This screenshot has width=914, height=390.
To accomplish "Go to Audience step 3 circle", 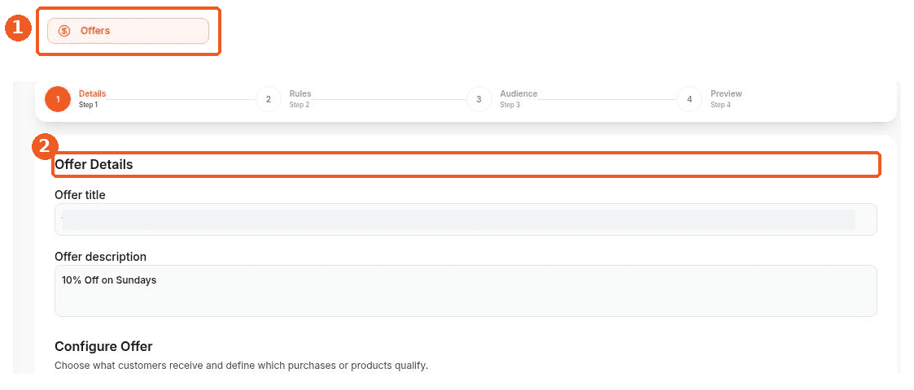I will [479, 99].
